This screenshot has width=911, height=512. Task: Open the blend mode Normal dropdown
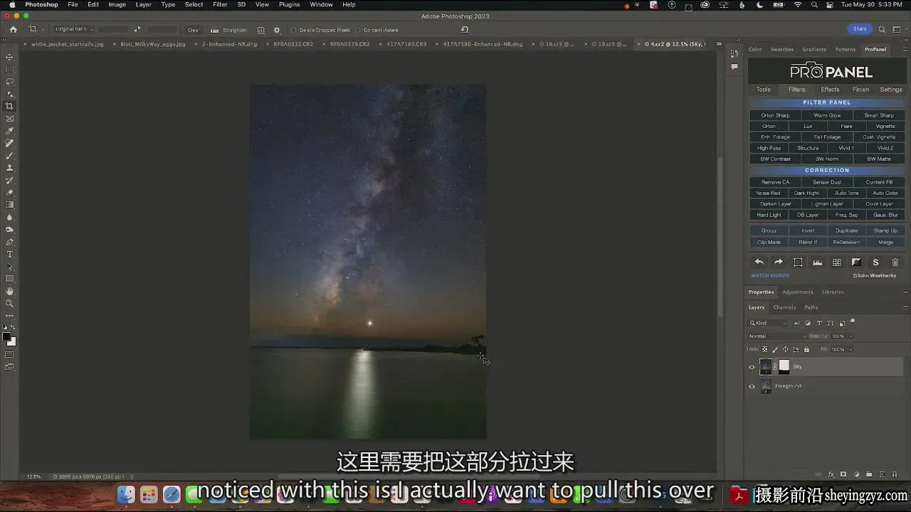[x=776, y=336]
